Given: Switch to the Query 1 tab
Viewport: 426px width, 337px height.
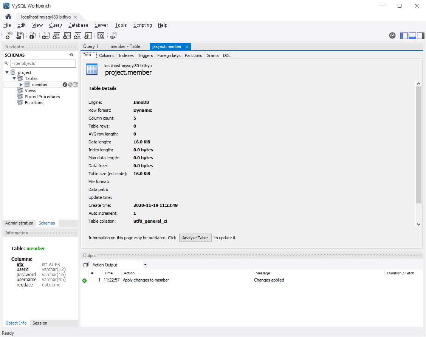Looking at the screenshot, I should click(91, 46).
